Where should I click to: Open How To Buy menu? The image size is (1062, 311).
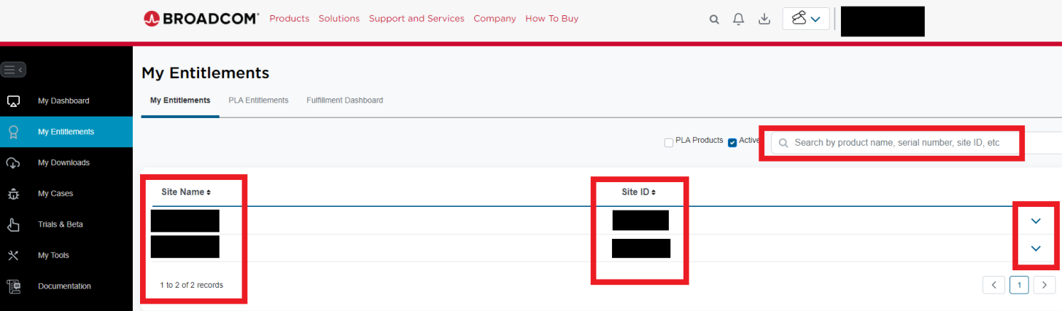pyautogui.click(x=552, y=18)
